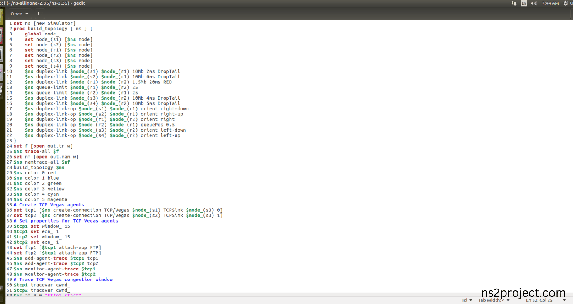This screenshot has width=573, height=304.
Task: Open the Tcl language selector
Action: [x=467, y=300]
